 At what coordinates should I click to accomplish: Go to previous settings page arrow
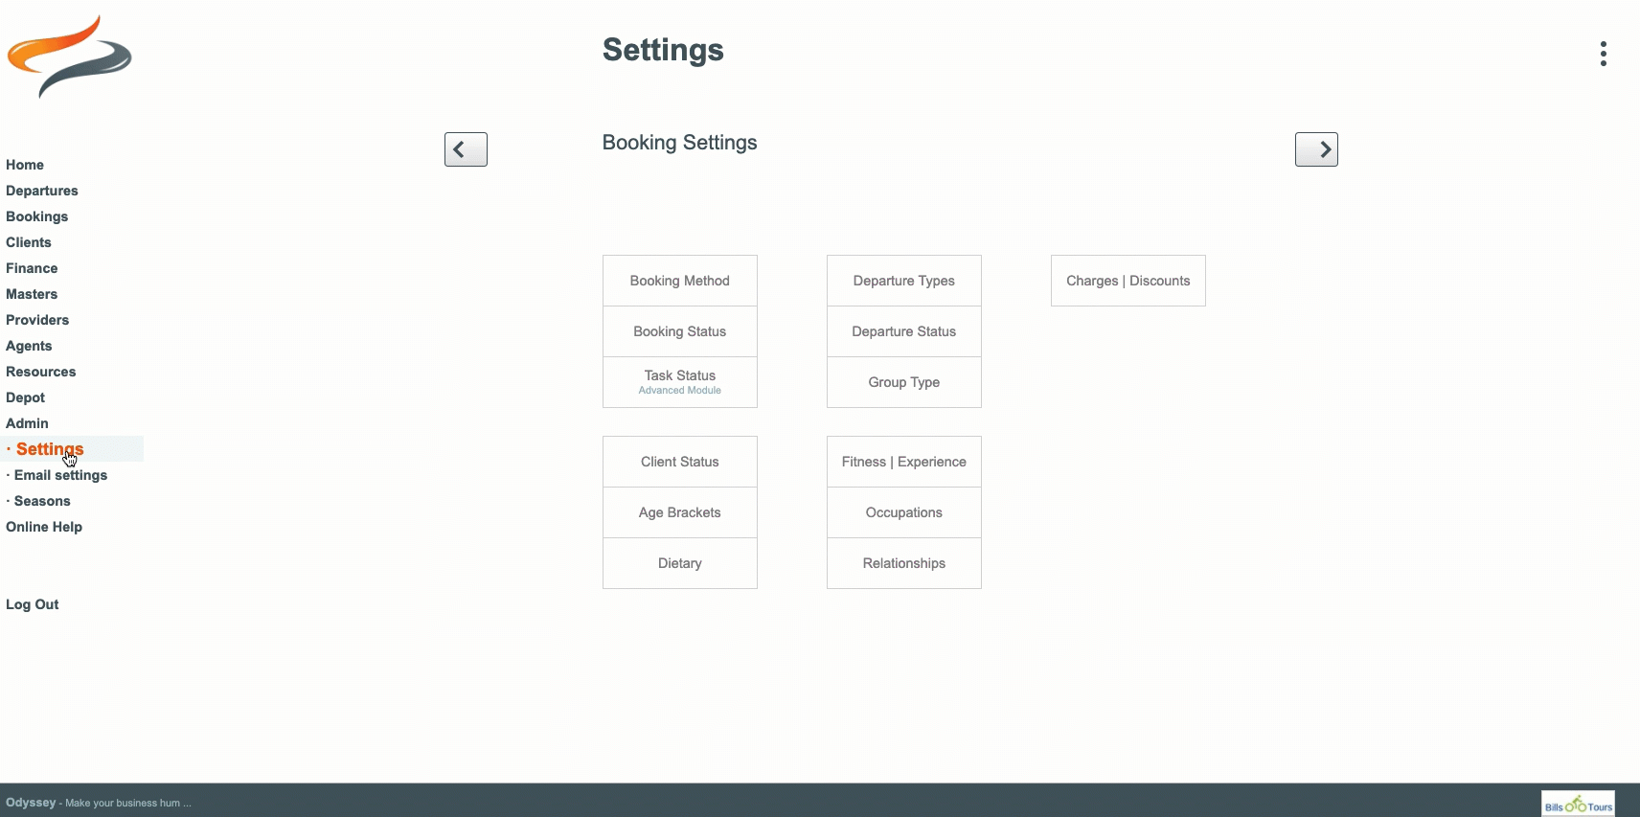tap(466, 149)
